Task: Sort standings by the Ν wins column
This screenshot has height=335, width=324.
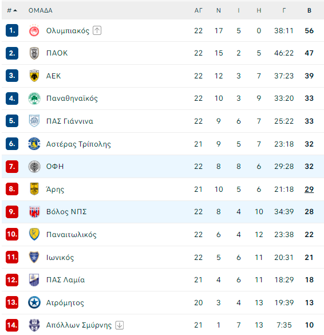Action: (218, 10)
